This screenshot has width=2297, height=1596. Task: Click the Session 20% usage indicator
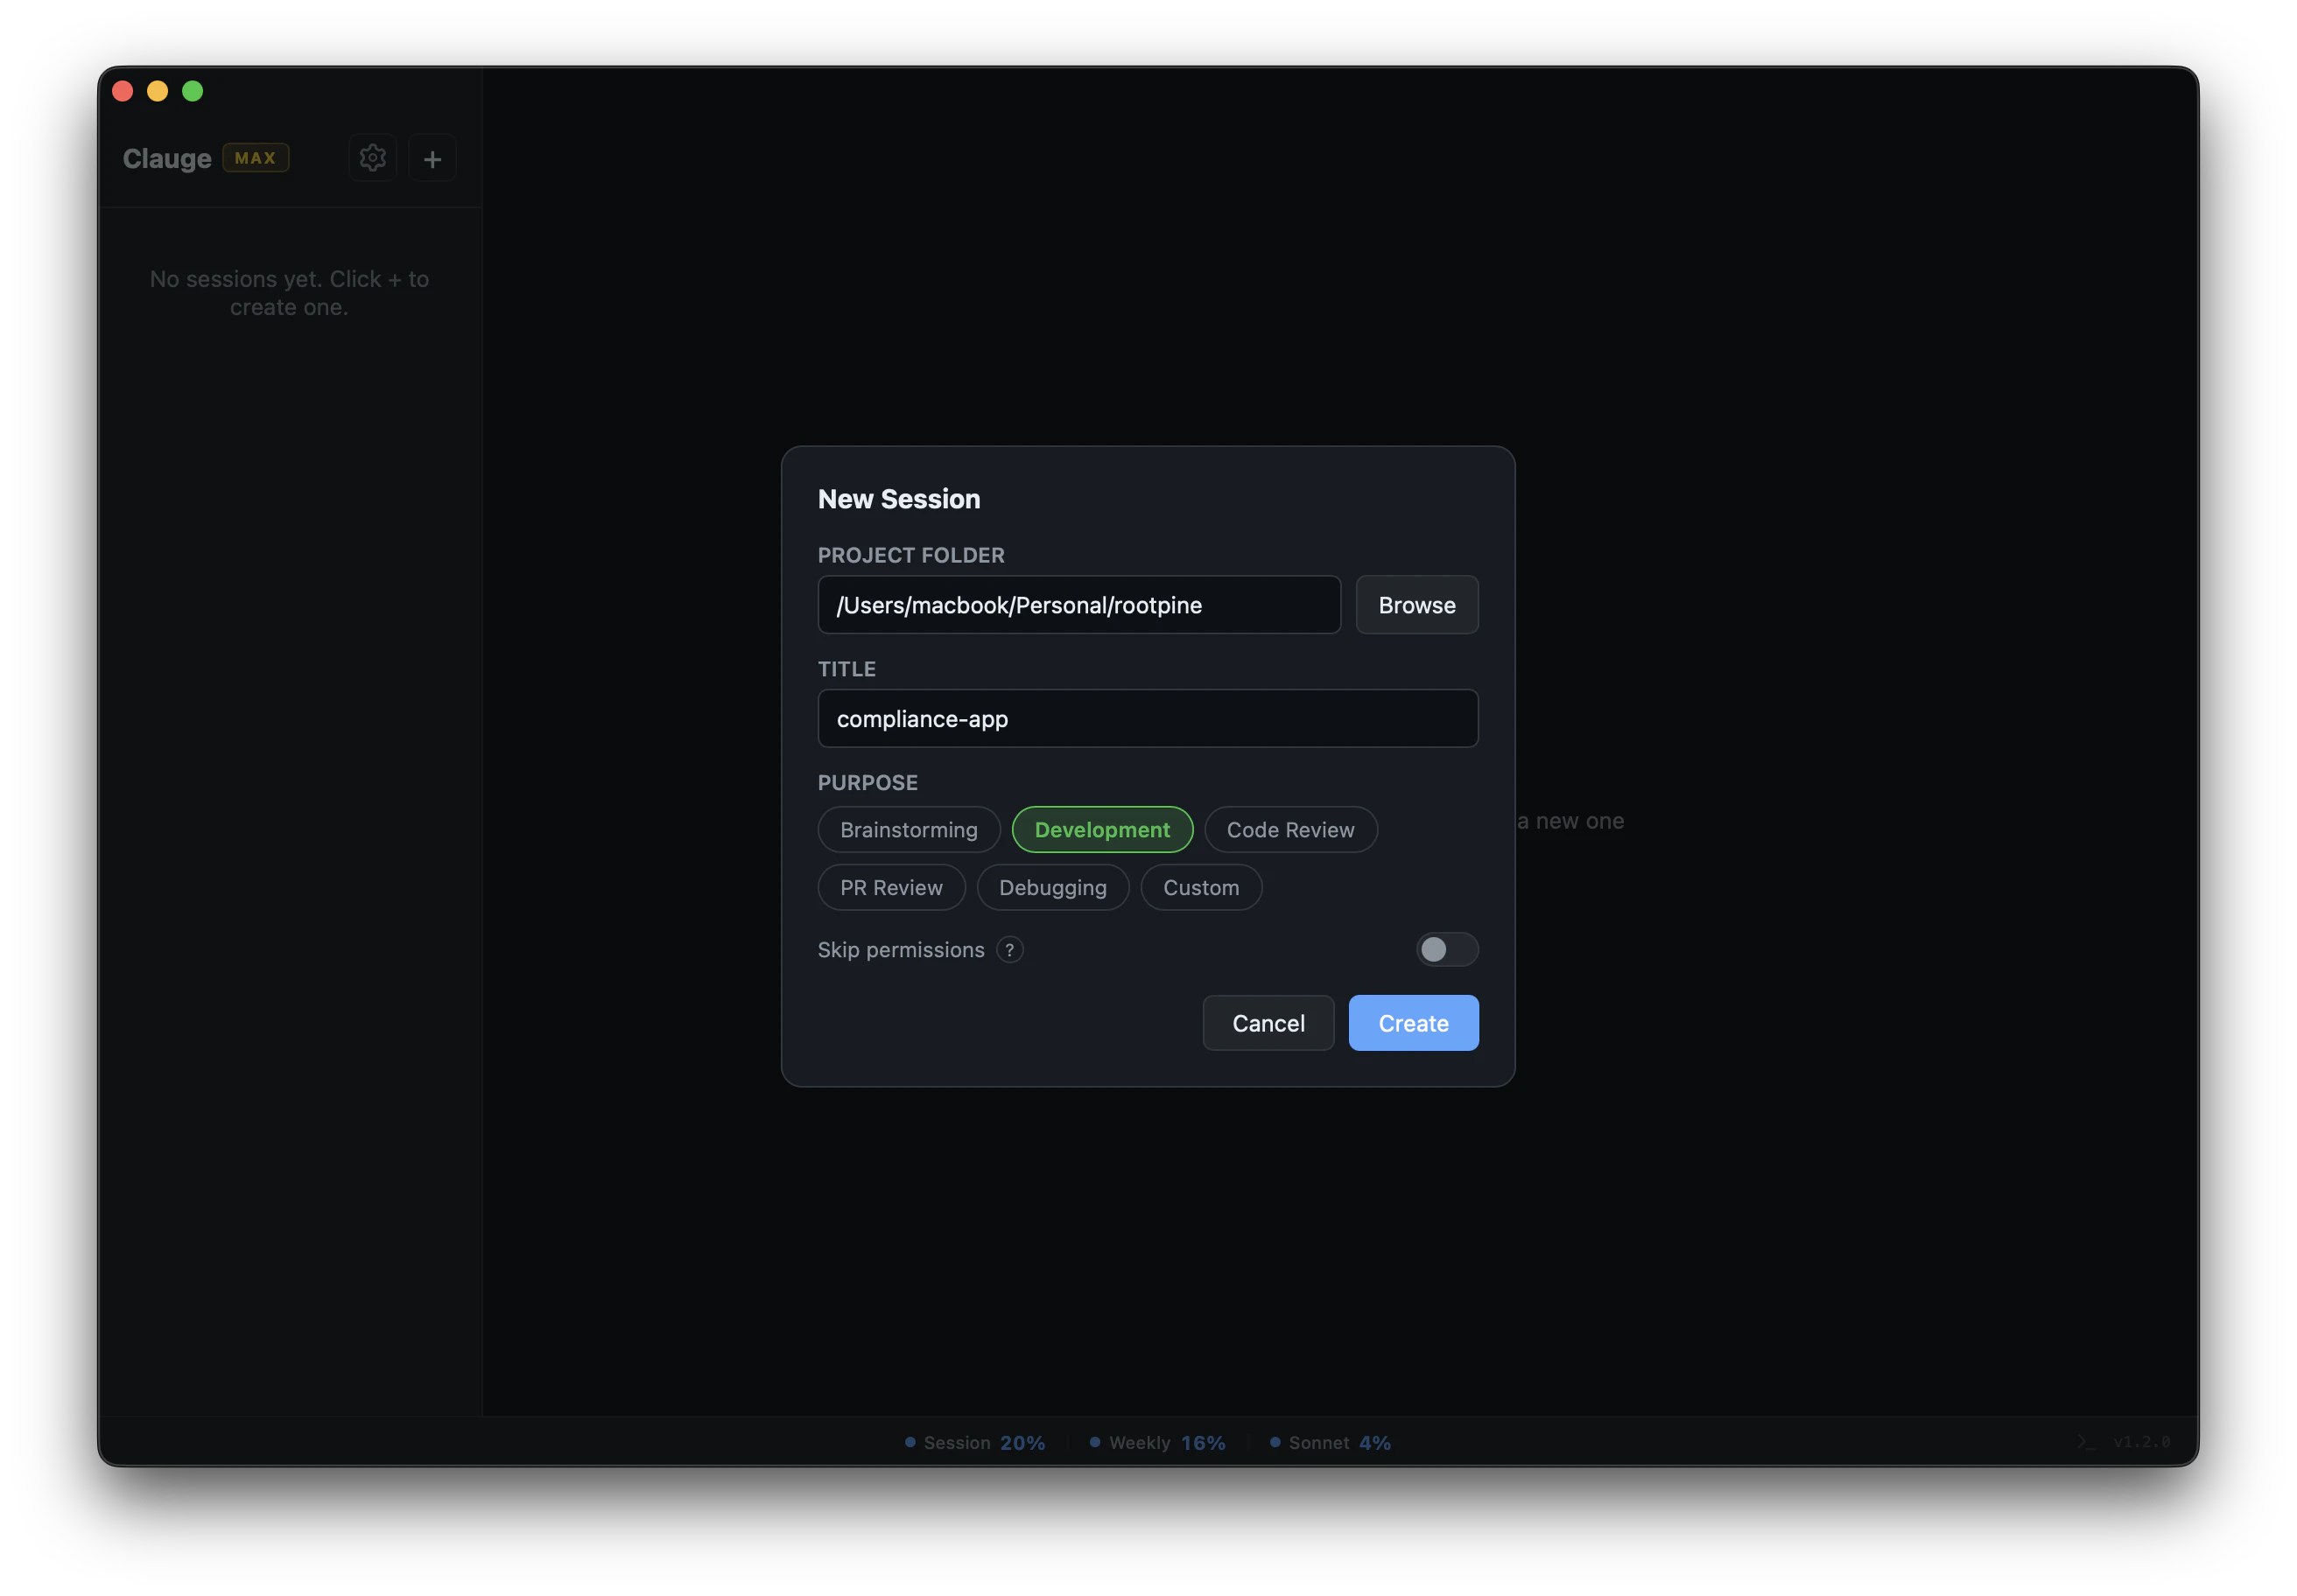click(974, 1442)
